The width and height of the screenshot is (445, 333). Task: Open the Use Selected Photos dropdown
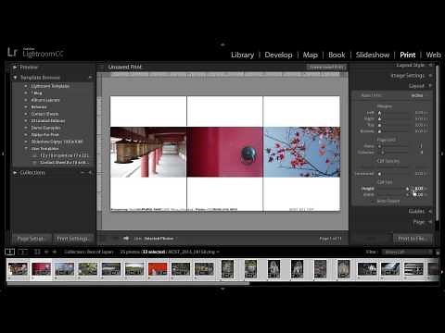click(x=159, y=239)
